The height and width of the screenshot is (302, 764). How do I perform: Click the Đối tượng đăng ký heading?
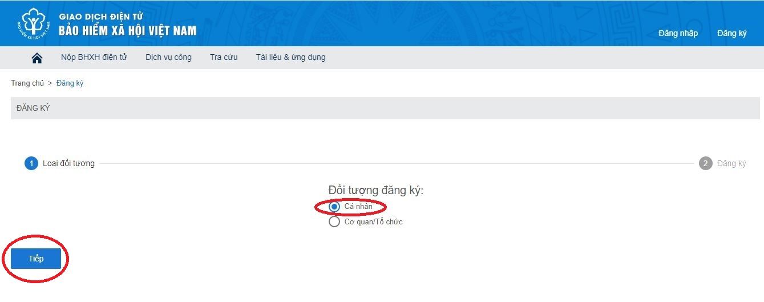(x=376, y=191)
